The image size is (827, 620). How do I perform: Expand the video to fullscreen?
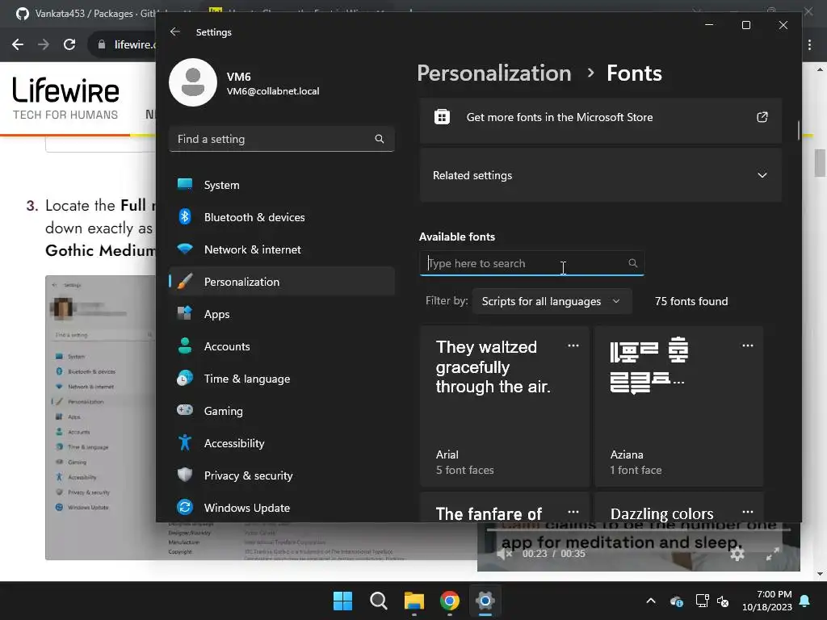773,554
